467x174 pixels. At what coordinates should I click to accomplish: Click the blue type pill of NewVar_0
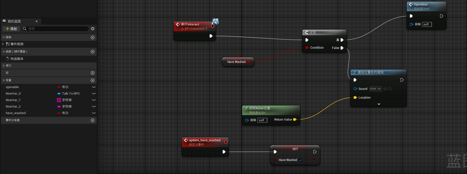point(59,94)
